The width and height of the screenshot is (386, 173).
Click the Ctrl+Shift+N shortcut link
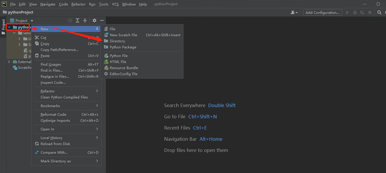point(203,117)
